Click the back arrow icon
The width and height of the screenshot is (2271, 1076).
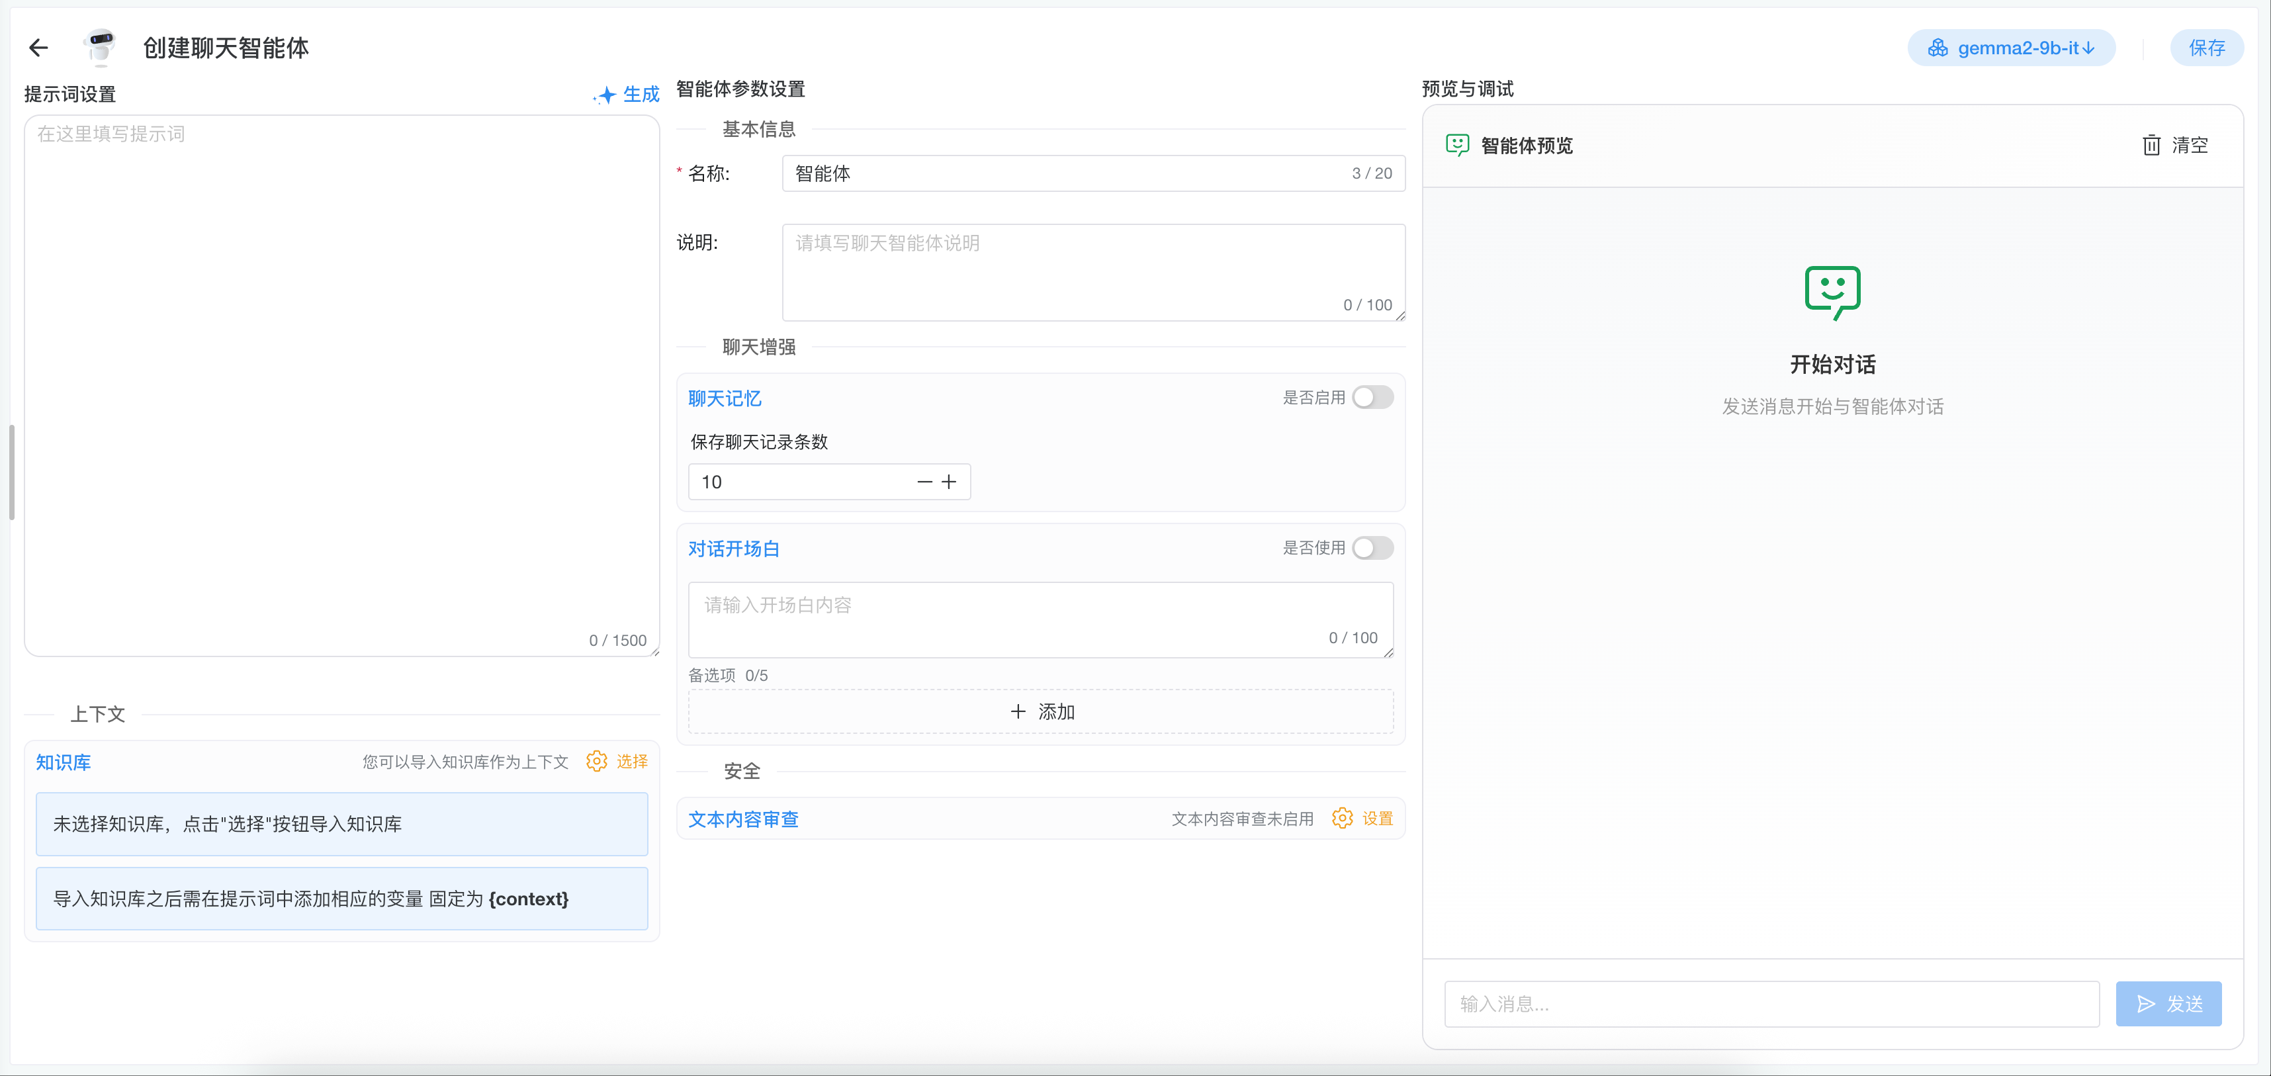38,48
